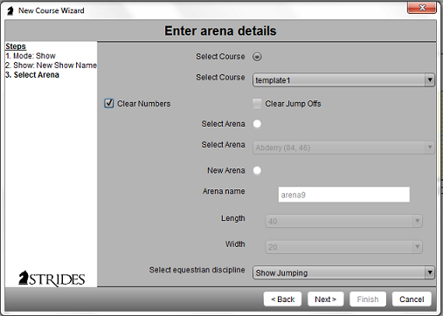This screenshot has height=316, width=443.
Task: Choose the New Arena radio button
Action: tap(257, 170)
